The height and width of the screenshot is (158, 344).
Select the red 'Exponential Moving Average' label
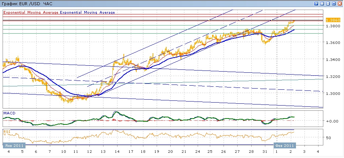31,13
